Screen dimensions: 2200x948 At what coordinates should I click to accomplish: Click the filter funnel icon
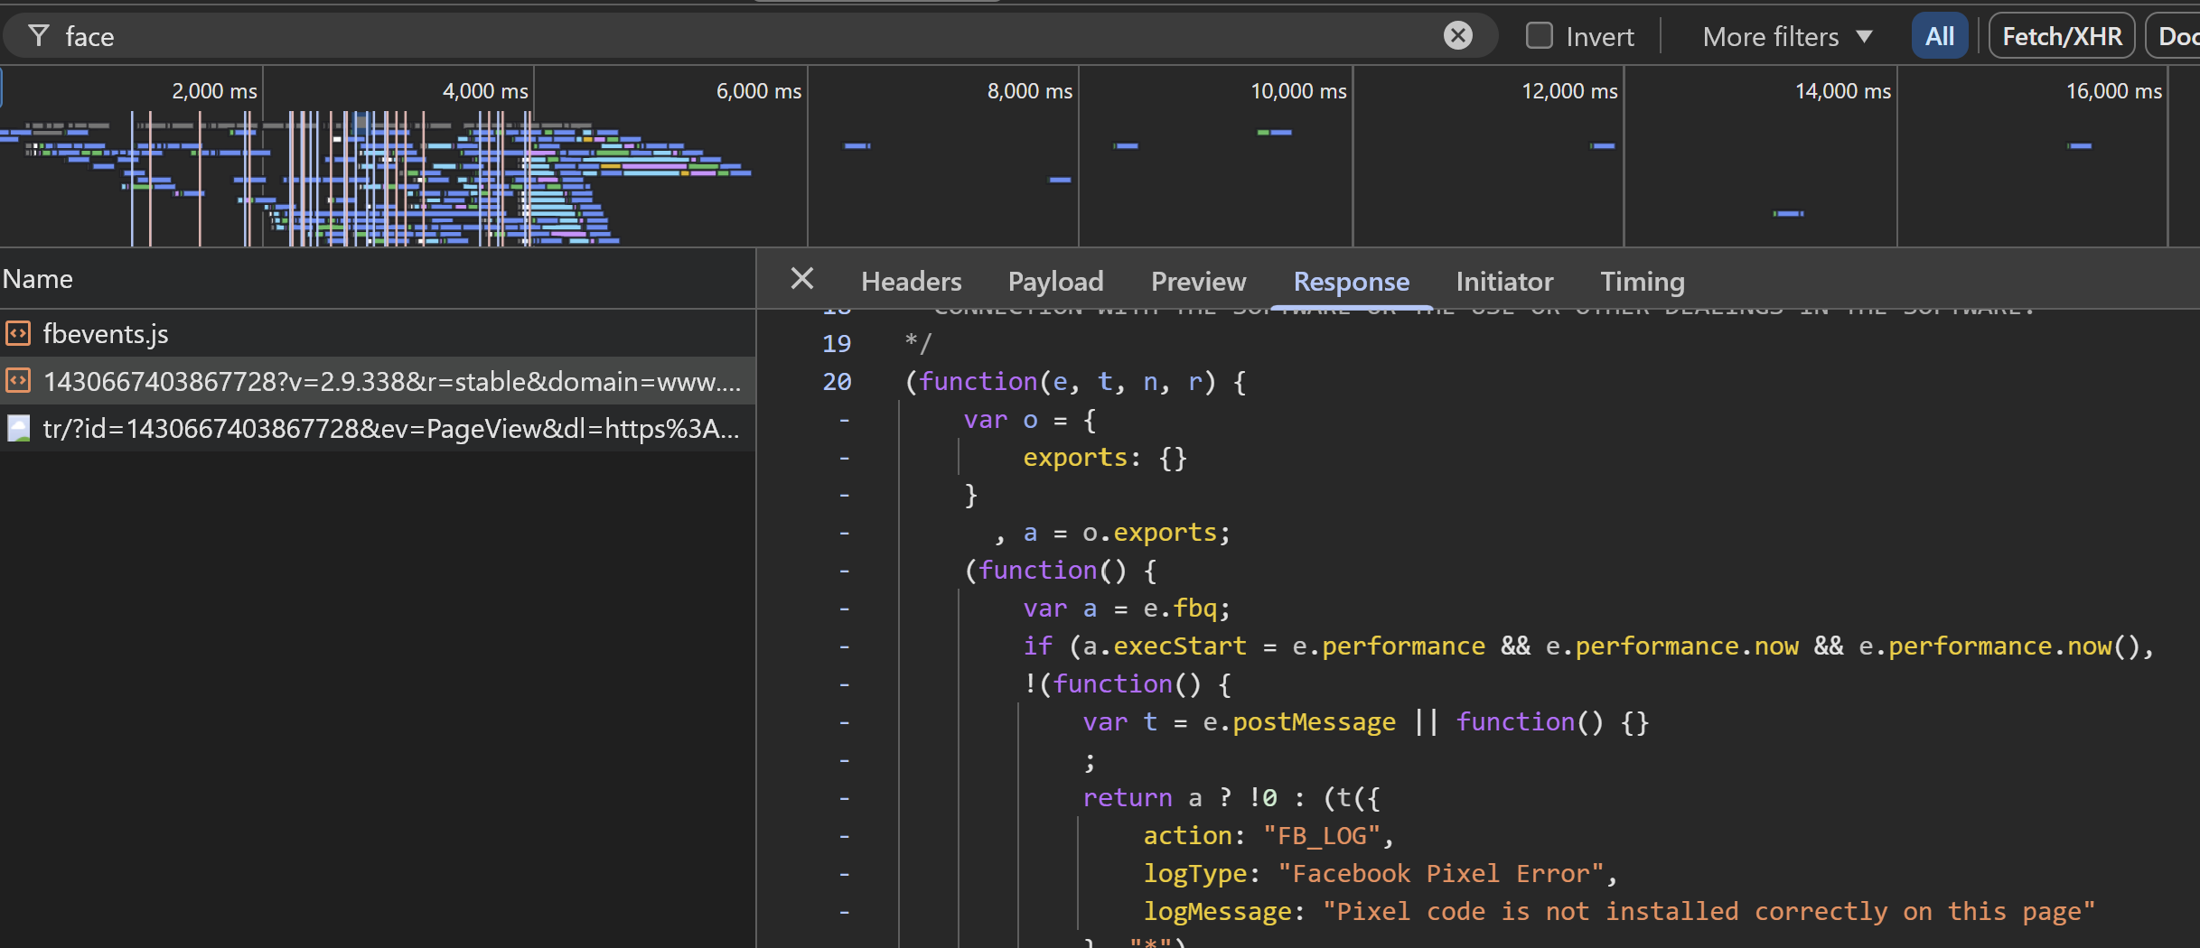(x=39, y=36)
